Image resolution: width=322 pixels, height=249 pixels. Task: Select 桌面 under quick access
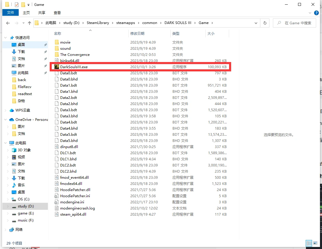25,44
